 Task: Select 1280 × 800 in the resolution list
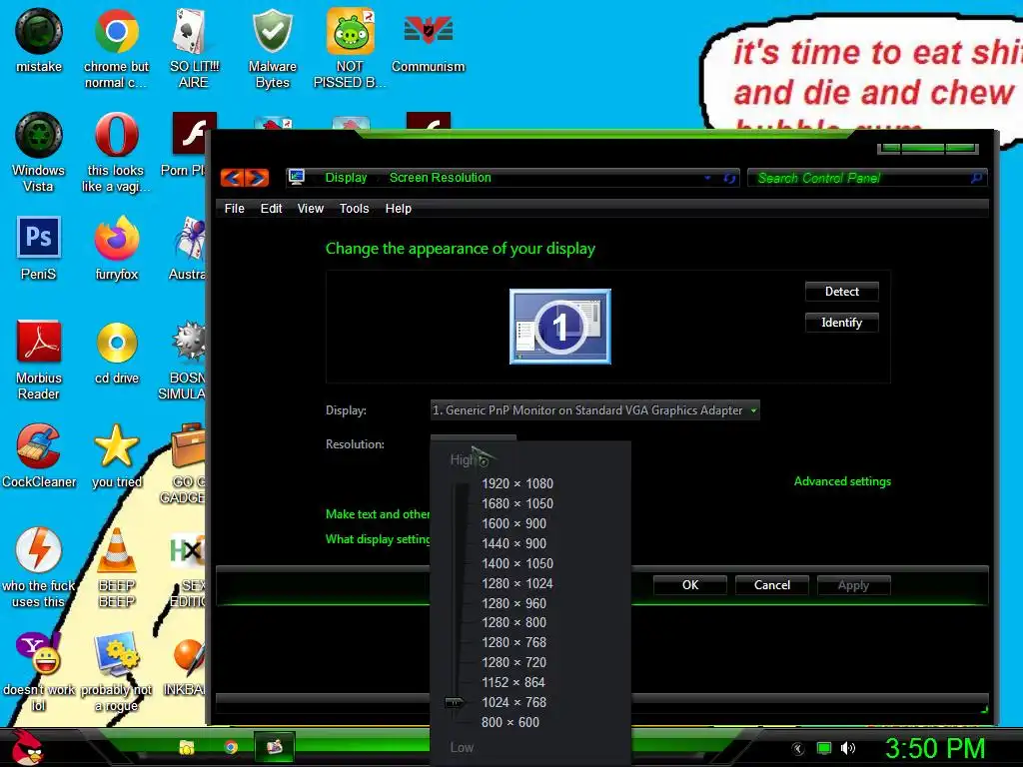(513, 622)
